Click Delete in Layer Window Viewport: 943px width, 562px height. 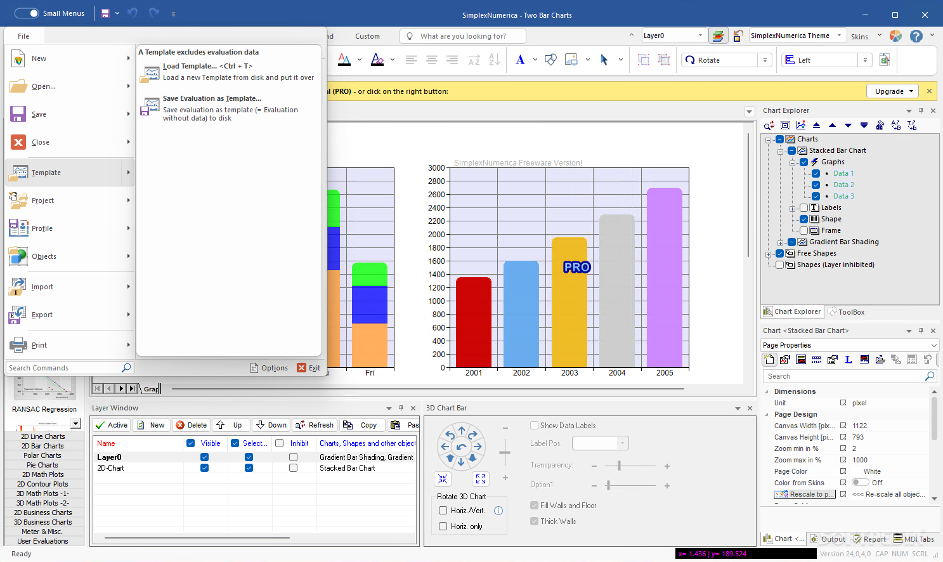tap(192, 425)
